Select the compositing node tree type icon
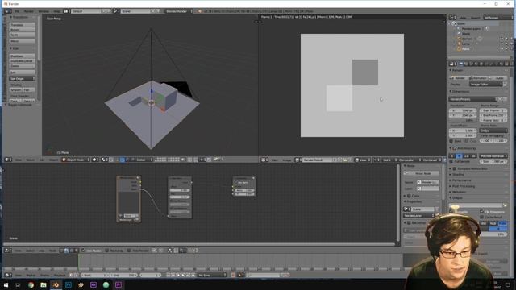 pyautogui.click(x=66, y=251)
